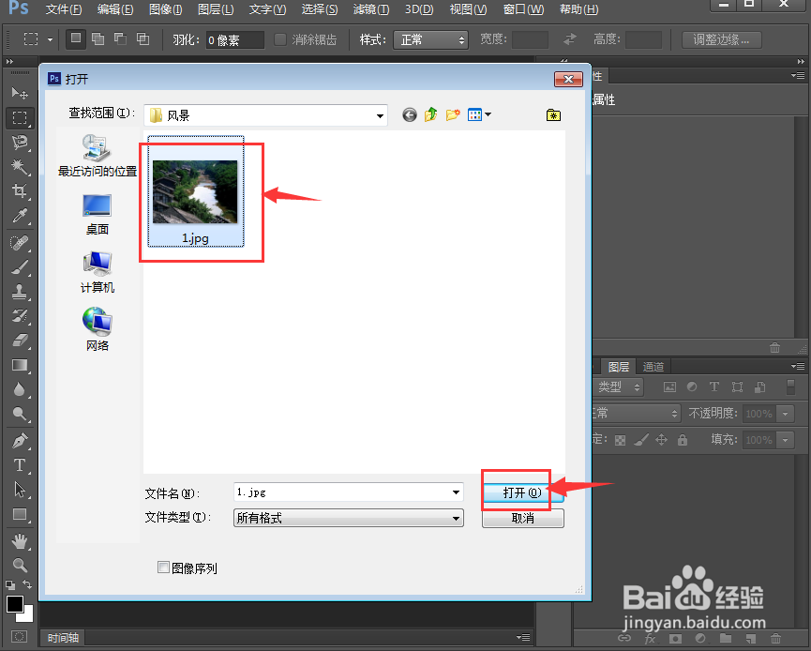Select the Zoom tool
Screen dimensions: 811x651
tap(20, 565)
